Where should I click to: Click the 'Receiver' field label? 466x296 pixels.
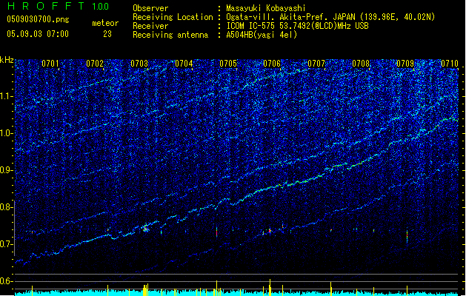[x=150, y=26]
